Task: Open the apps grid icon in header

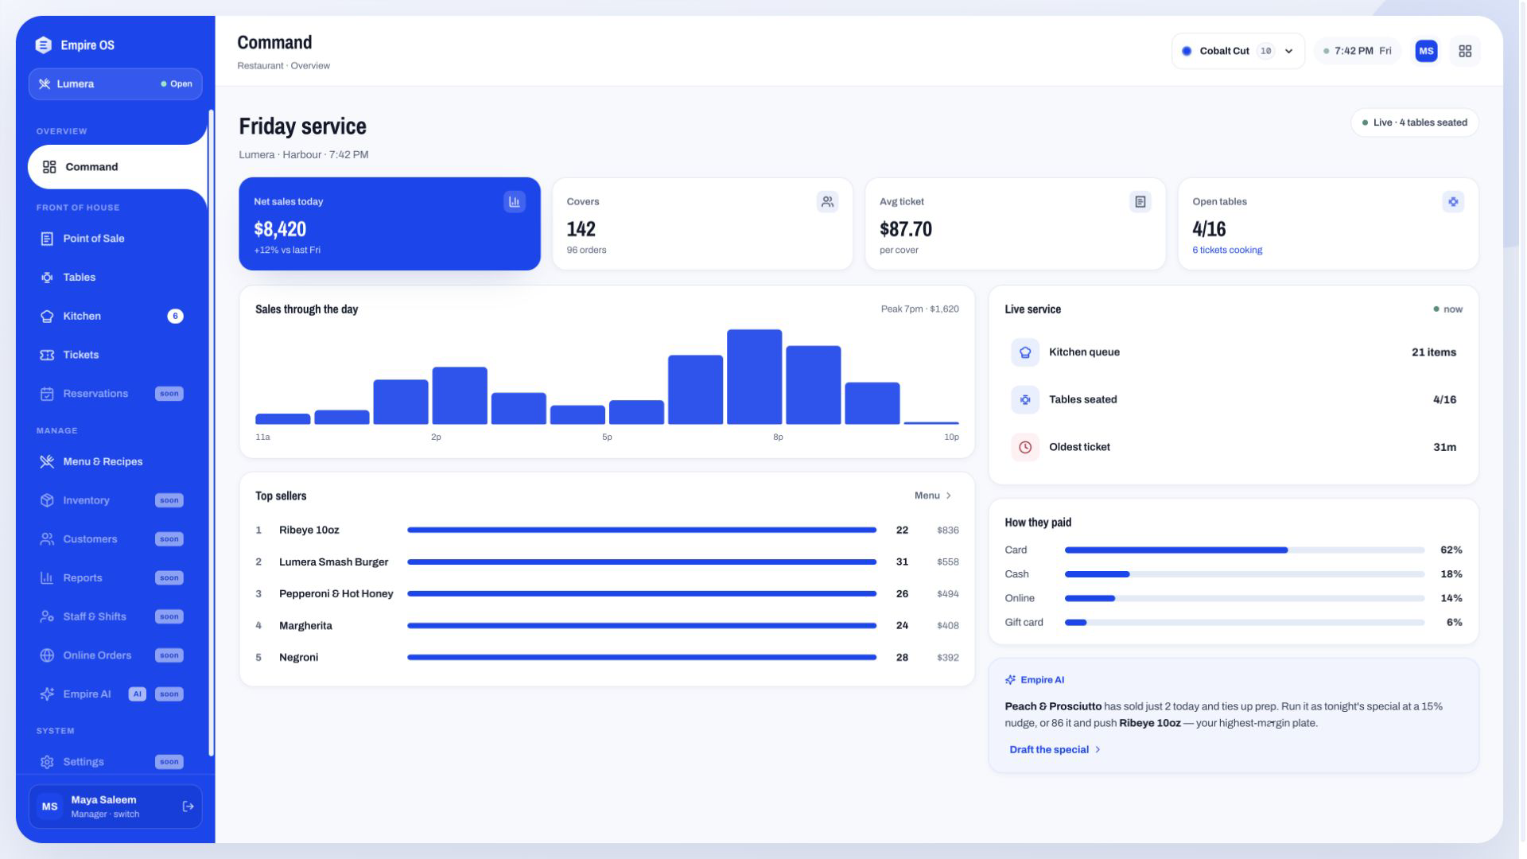Action: 1465,51
